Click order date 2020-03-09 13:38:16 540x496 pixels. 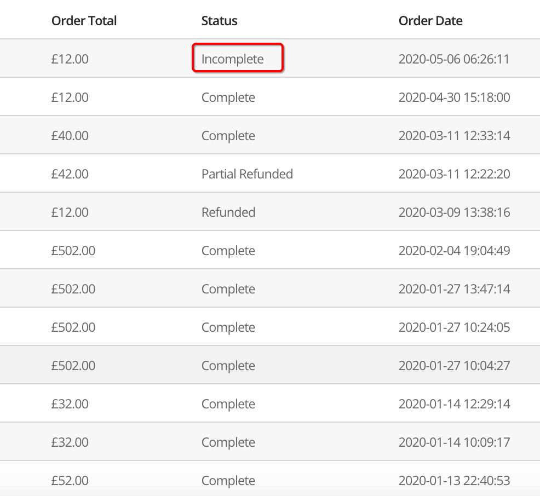click(454, 212)
